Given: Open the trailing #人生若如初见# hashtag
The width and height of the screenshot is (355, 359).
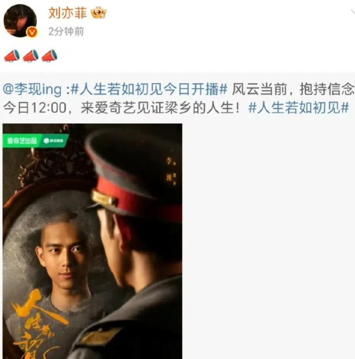Looking at the screenshot, I should [299, 107].
